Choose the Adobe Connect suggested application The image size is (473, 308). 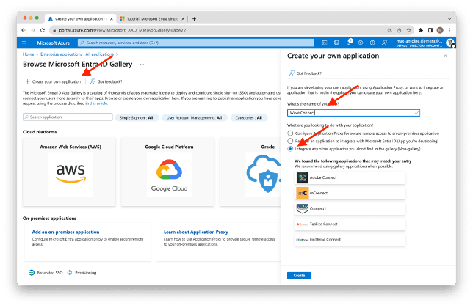coord(350,177)
